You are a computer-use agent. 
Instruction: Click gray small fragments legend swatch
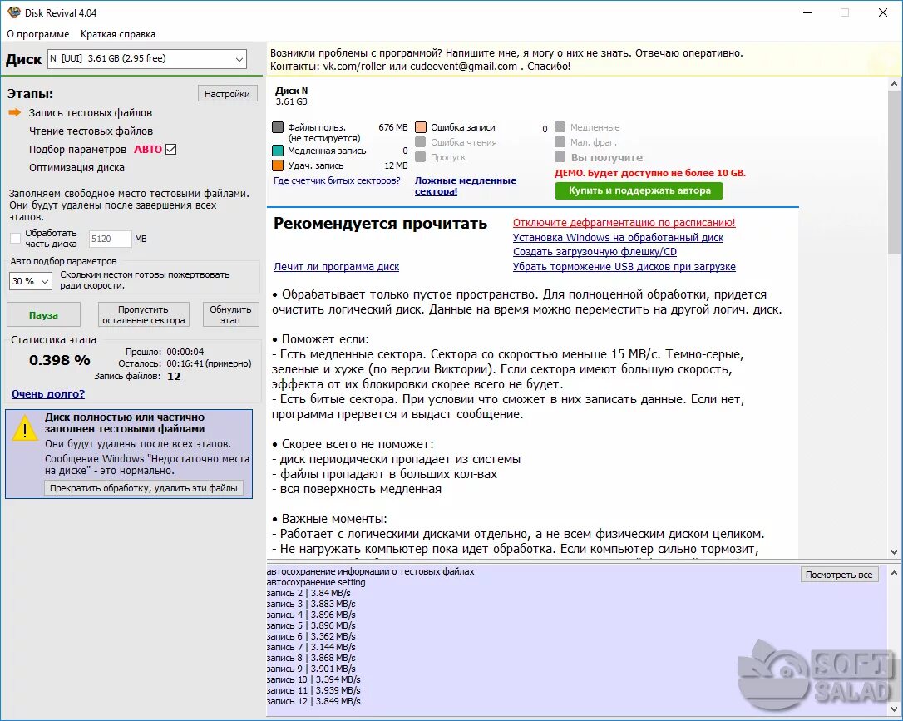coord(560,141)
